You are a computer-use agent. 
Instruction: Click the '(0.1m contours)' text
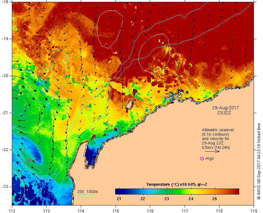[x=215, y=134]
